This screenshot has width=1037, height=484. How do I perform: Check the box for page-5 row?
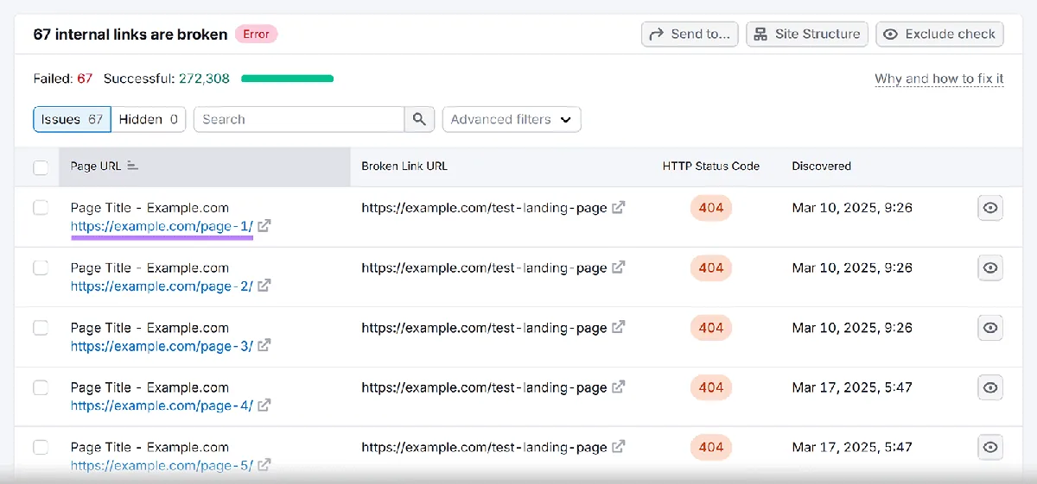coord(41,447)
